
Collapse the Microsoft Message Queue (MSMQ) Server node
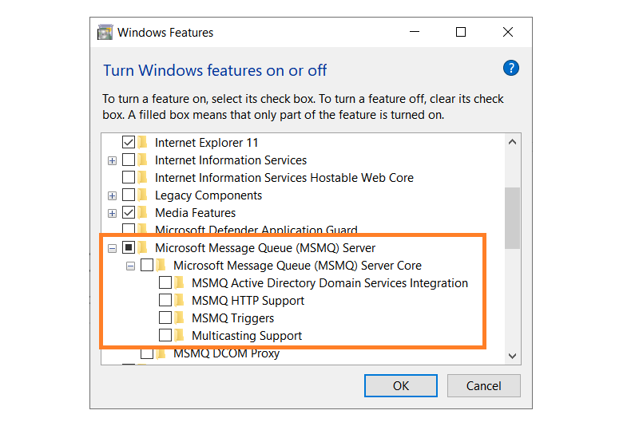112,248
